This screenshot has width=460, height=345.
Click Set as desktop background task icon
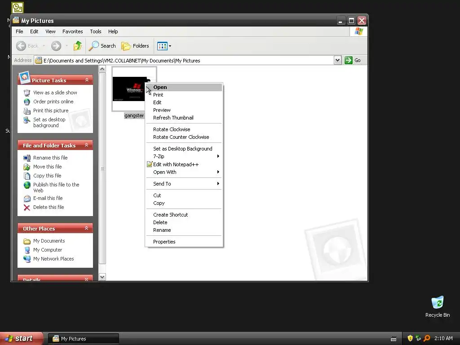pos(27,119)
